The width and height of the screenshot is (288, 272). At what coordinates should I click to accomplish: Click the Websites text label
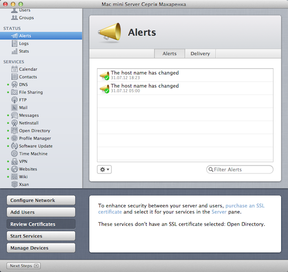(x=28, y=169)
